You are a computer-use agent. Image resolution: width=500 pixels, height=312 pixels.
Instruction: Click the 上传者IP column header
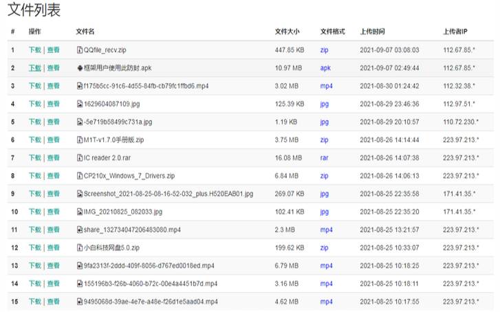coord(455,31)
